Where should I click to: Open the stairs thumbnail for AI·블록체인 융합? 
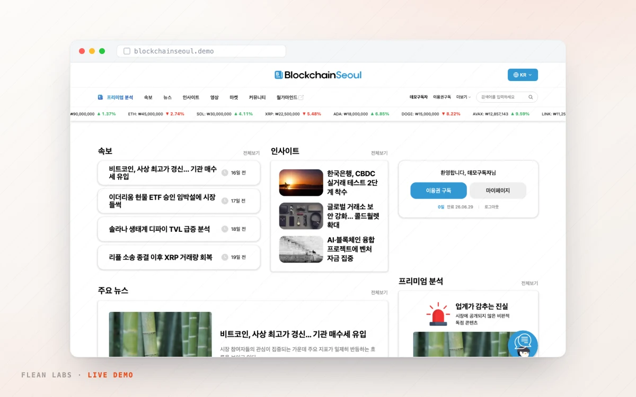(x=301, y=249)
